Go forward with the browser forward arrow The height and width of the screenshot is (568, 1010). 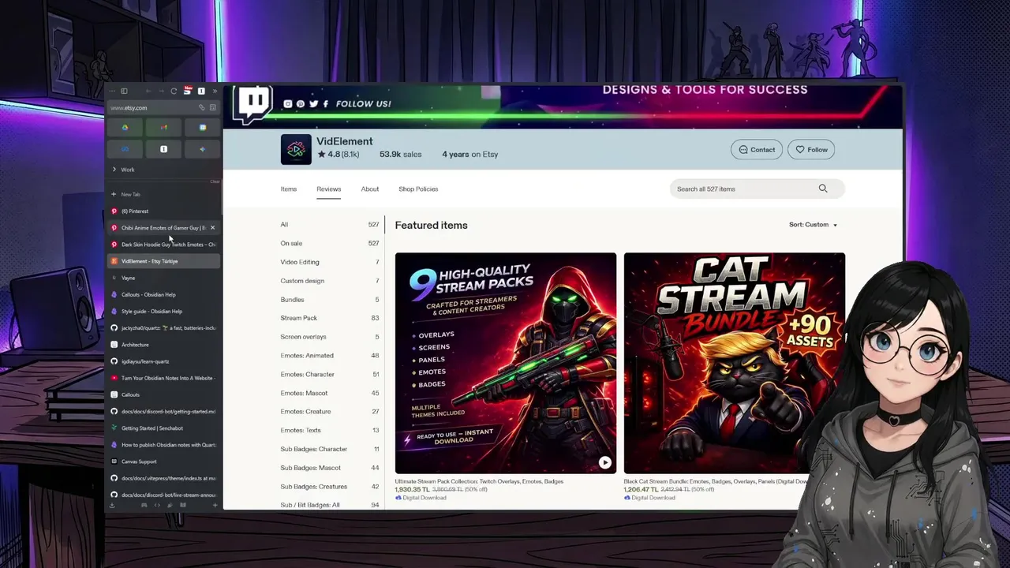coord(161,91)
